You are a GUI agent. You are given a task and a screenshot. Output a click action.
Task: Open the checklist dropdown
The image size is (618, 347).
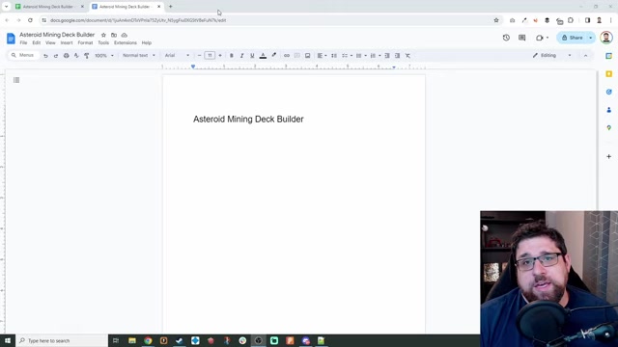coord(347,56)
